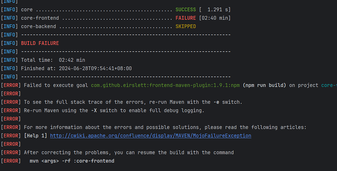This screenshot has height=171, width=337.
Task: Click the bold -e switch text
Action: coord(216,102)
